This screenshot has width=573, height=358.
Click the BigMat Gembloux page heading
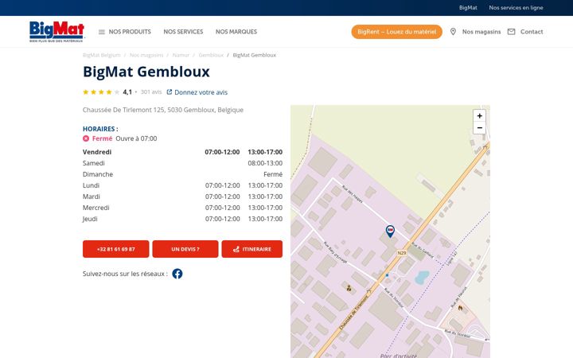click(x=146, y=72)
